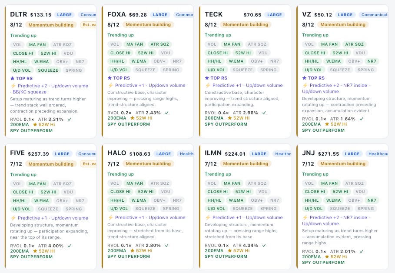395x273 pixels.
Task: Click the TOP RS star icon on FOXA card
Action: [x=110, y=78]
